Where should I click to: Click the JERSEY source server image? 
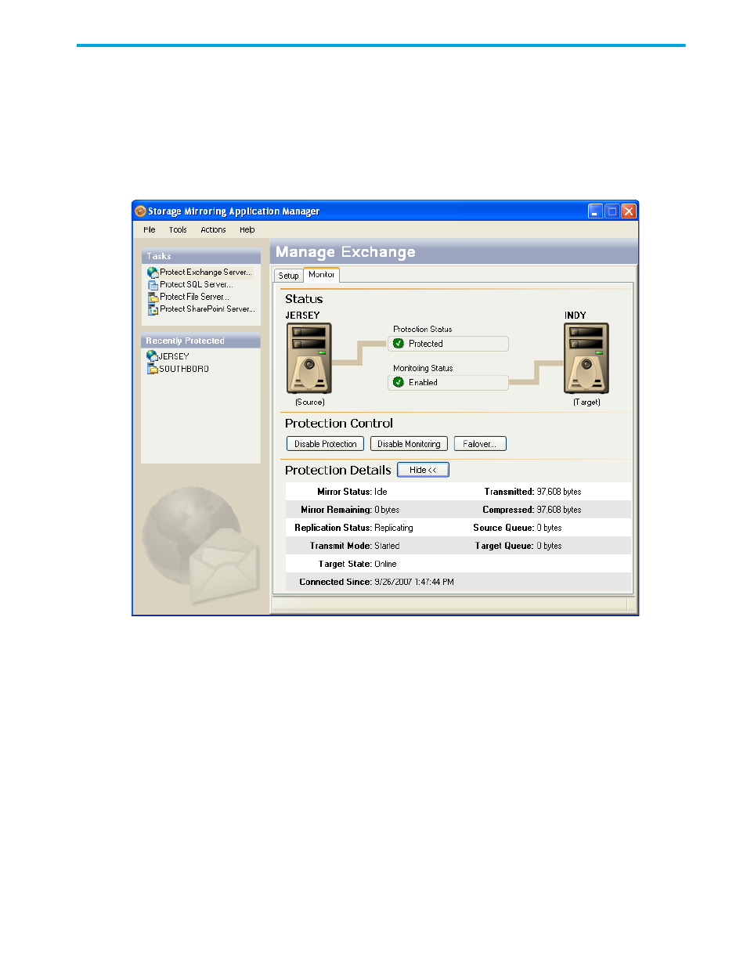tap(309, 358)
